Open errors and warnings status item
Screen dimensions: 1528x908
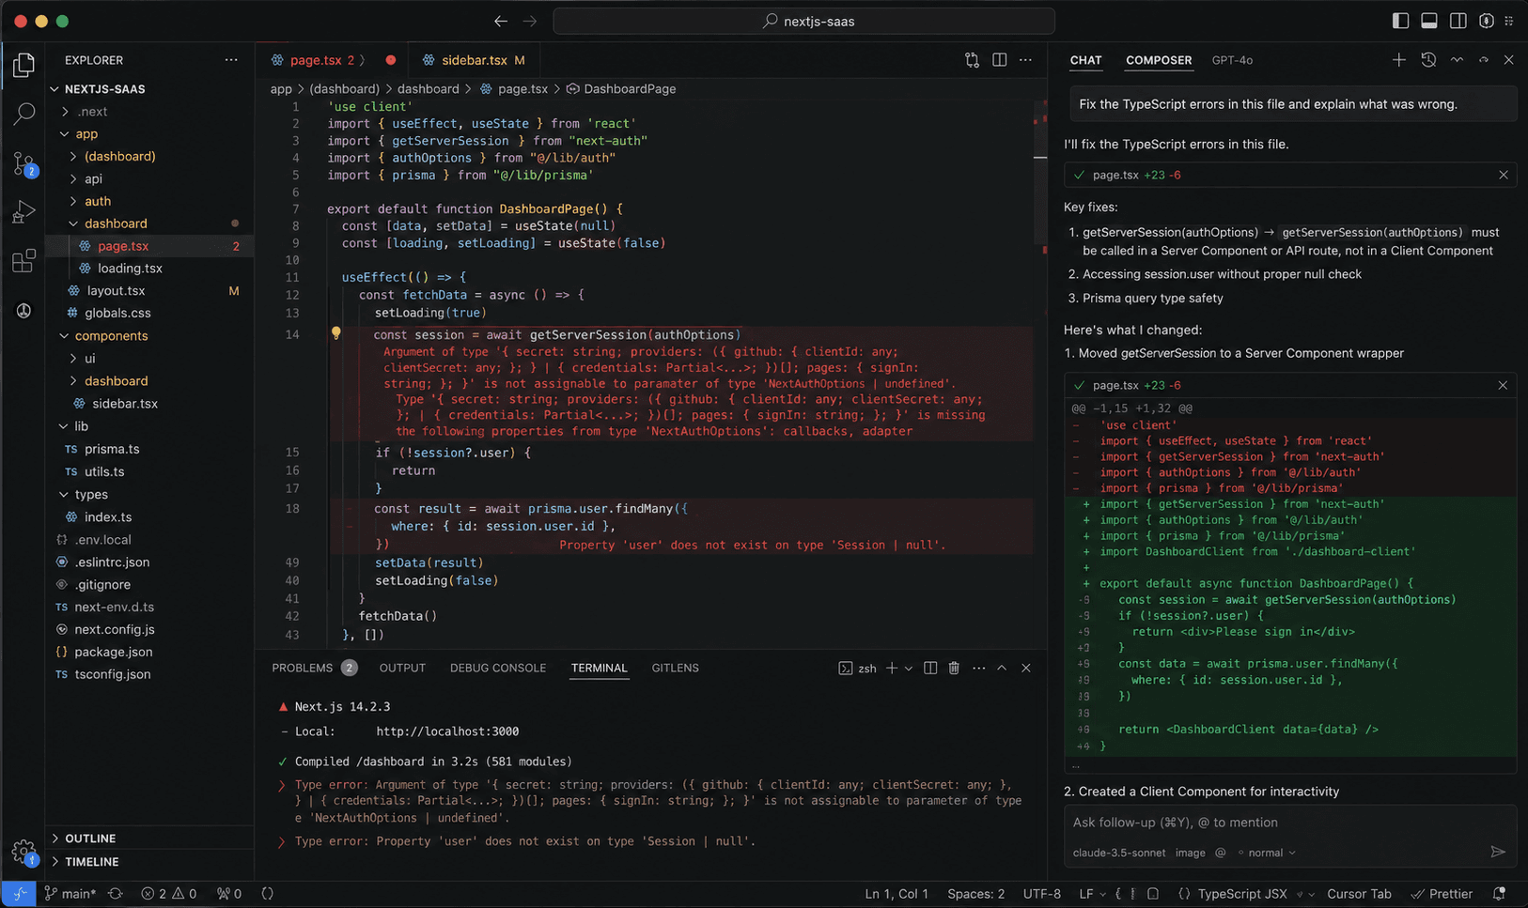[x=169, y=894]
